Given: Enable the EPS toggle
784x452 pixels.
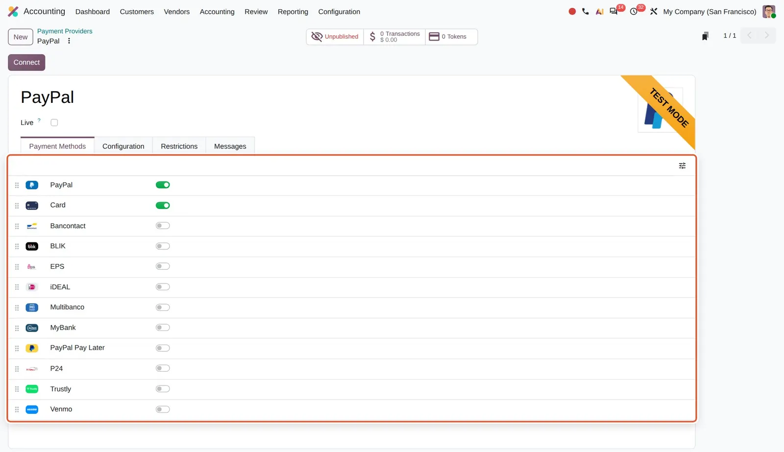Looking at the screenshot, I should (163, 266).
